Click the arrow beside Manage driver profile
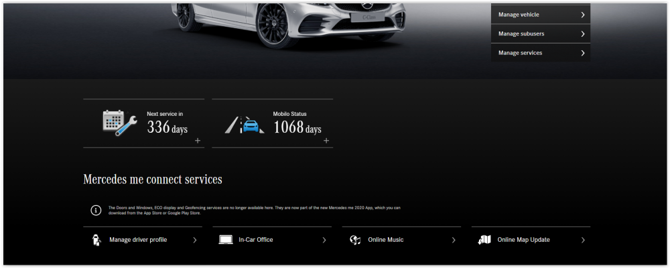This screenshot has width=670, height=268. coord(195,240)
